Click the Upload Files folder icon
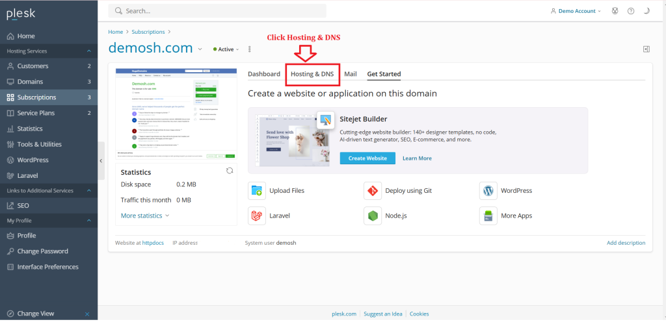 point(257,191)
